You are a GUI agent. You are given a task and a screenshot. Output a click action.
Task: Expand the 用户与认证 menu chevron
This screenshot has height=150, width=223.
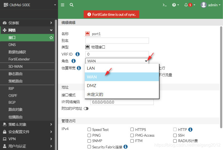51,146
